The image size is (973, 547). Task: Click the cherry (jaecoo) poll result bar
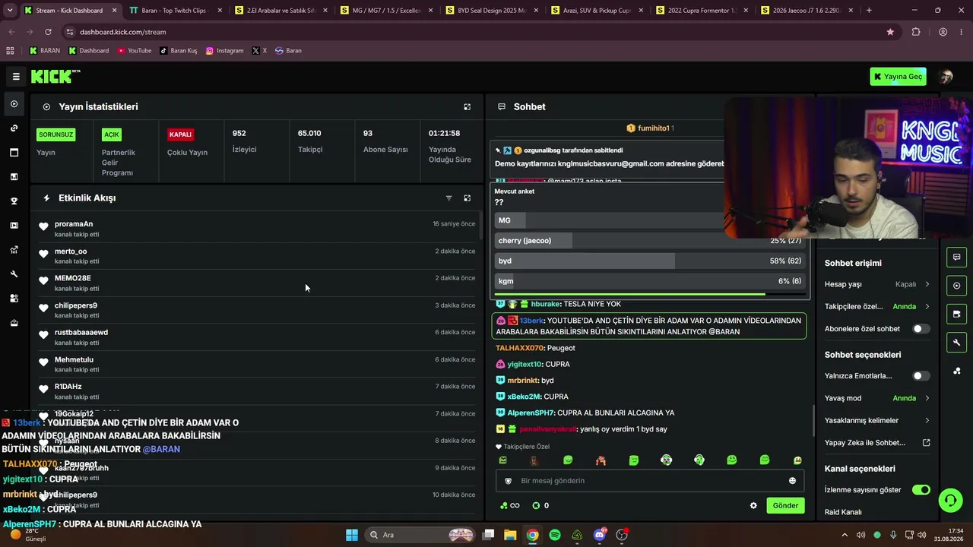click(649, 241)
